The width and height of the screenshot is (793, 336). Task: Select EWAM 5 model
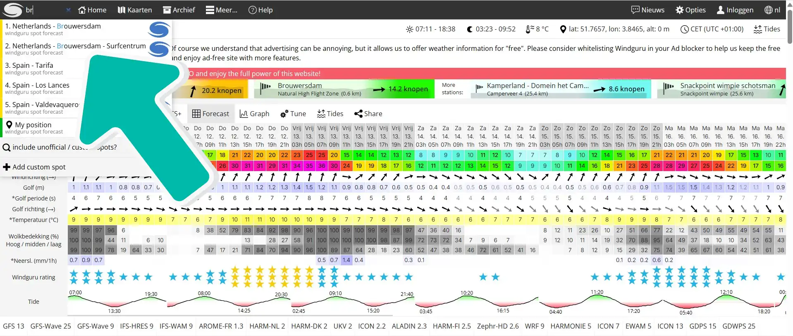[638, 326]
